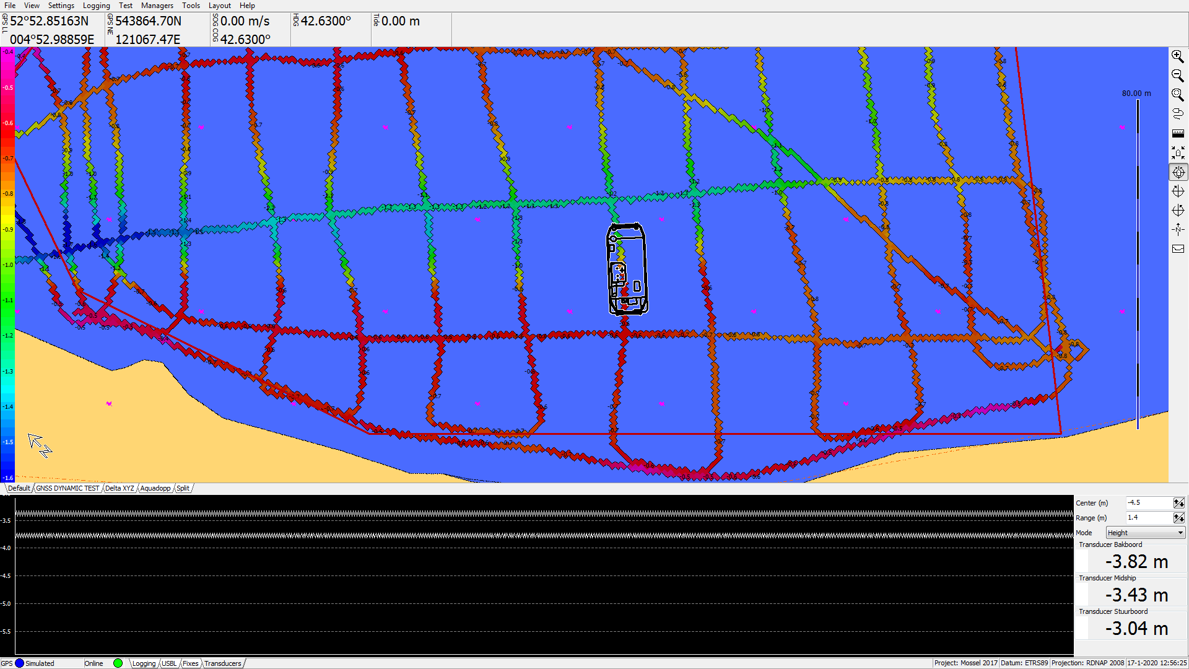1189x669 pixels.
Task: Open the File menu
Action: coord(10,6)
